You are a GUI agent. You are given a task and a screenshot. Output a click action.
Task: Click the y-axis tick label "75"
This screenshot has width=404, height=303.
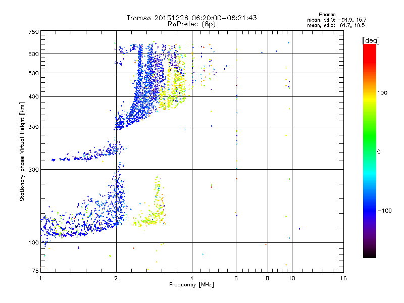pyautogui.click(x=35, y=271)
